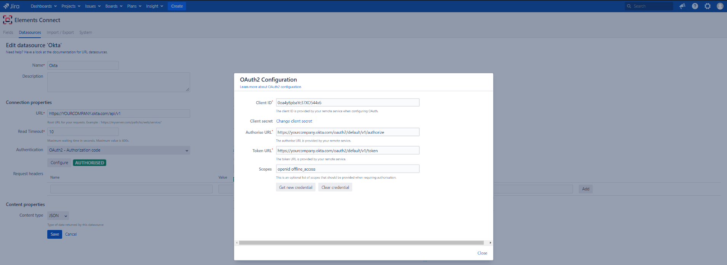Click left arrow of dialog scrollbar

[x=237, y=243]
